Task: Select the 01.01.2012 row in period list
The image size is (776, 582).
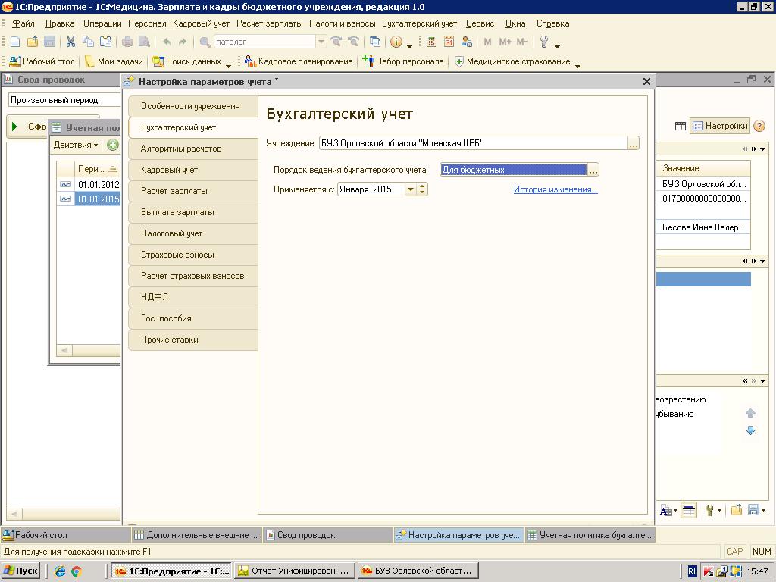Action: pyautogui.click(x=89, y=185)
